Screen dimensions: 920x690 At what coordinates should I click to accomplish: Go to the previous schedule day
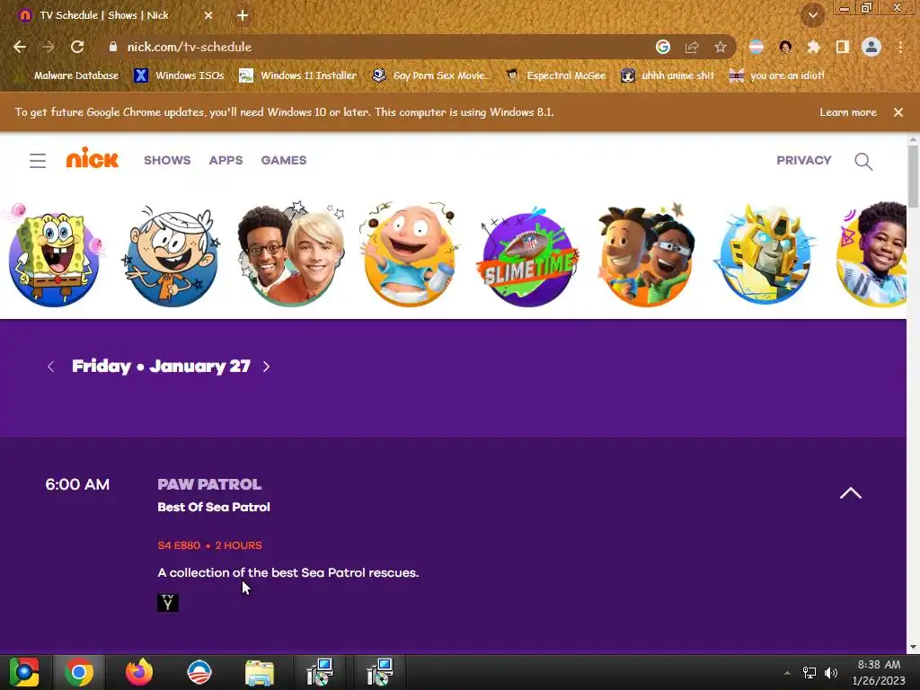(x=51, y=367)
